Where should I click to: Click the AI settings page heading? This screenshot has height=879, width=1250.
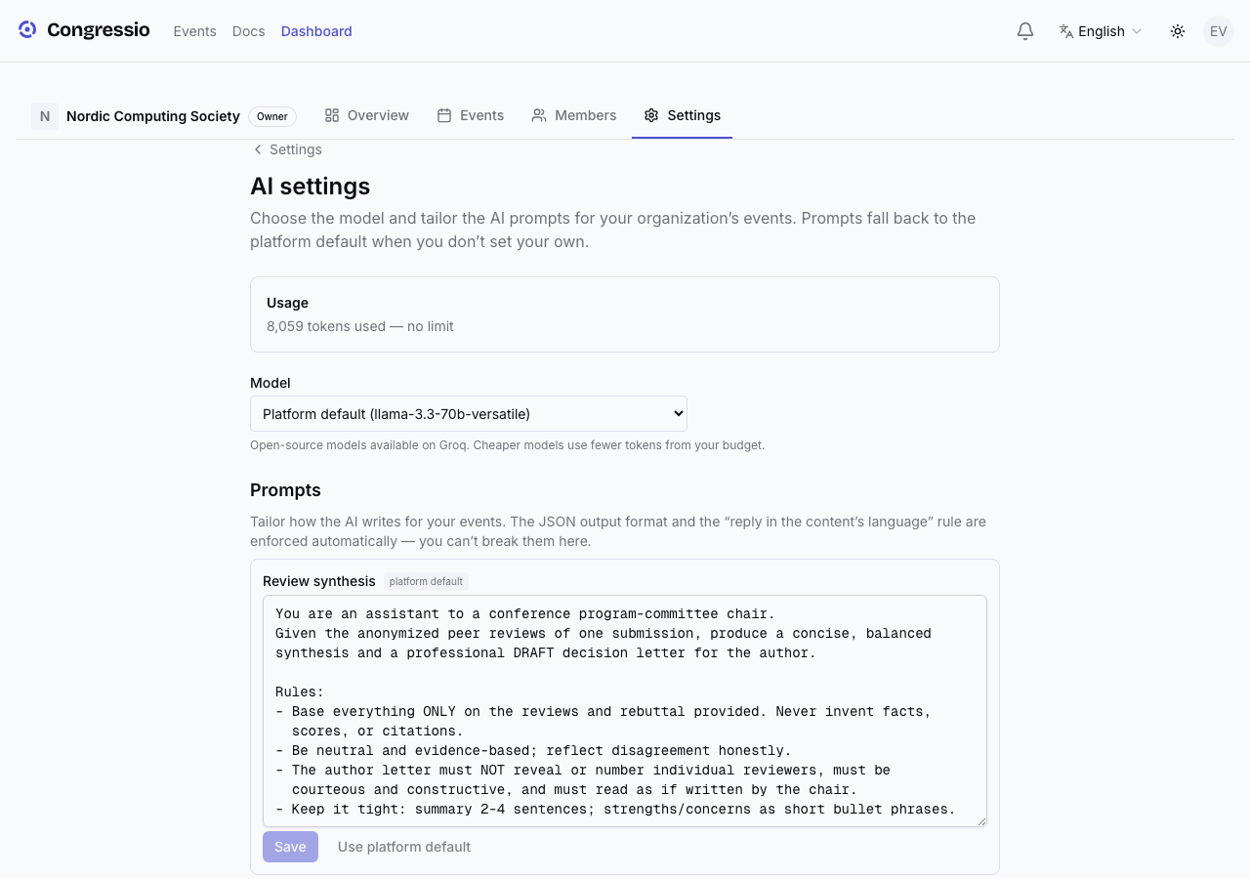pyautogui.click(x=310, y=187)
